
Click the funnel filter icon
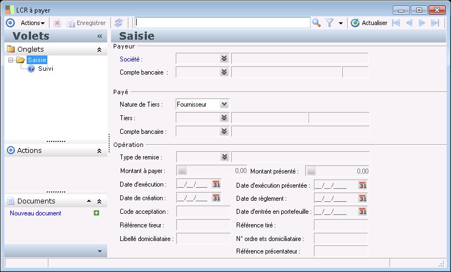[330, 23]
